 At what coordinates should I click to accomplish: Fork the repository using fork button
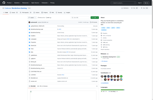[135, 8]
